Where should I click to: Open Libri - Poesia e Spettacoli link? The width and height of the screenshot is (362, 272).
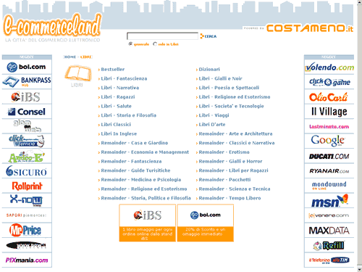click(x=229, y=88)
